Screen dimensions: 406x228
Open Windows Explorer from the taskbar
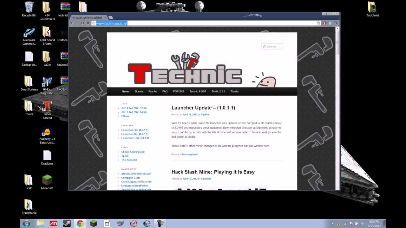(x=40, y=224)
